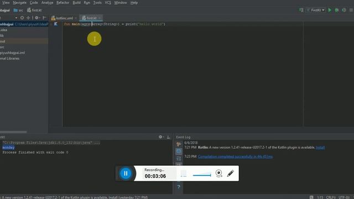Open the Refactor menu

point(63,3)
